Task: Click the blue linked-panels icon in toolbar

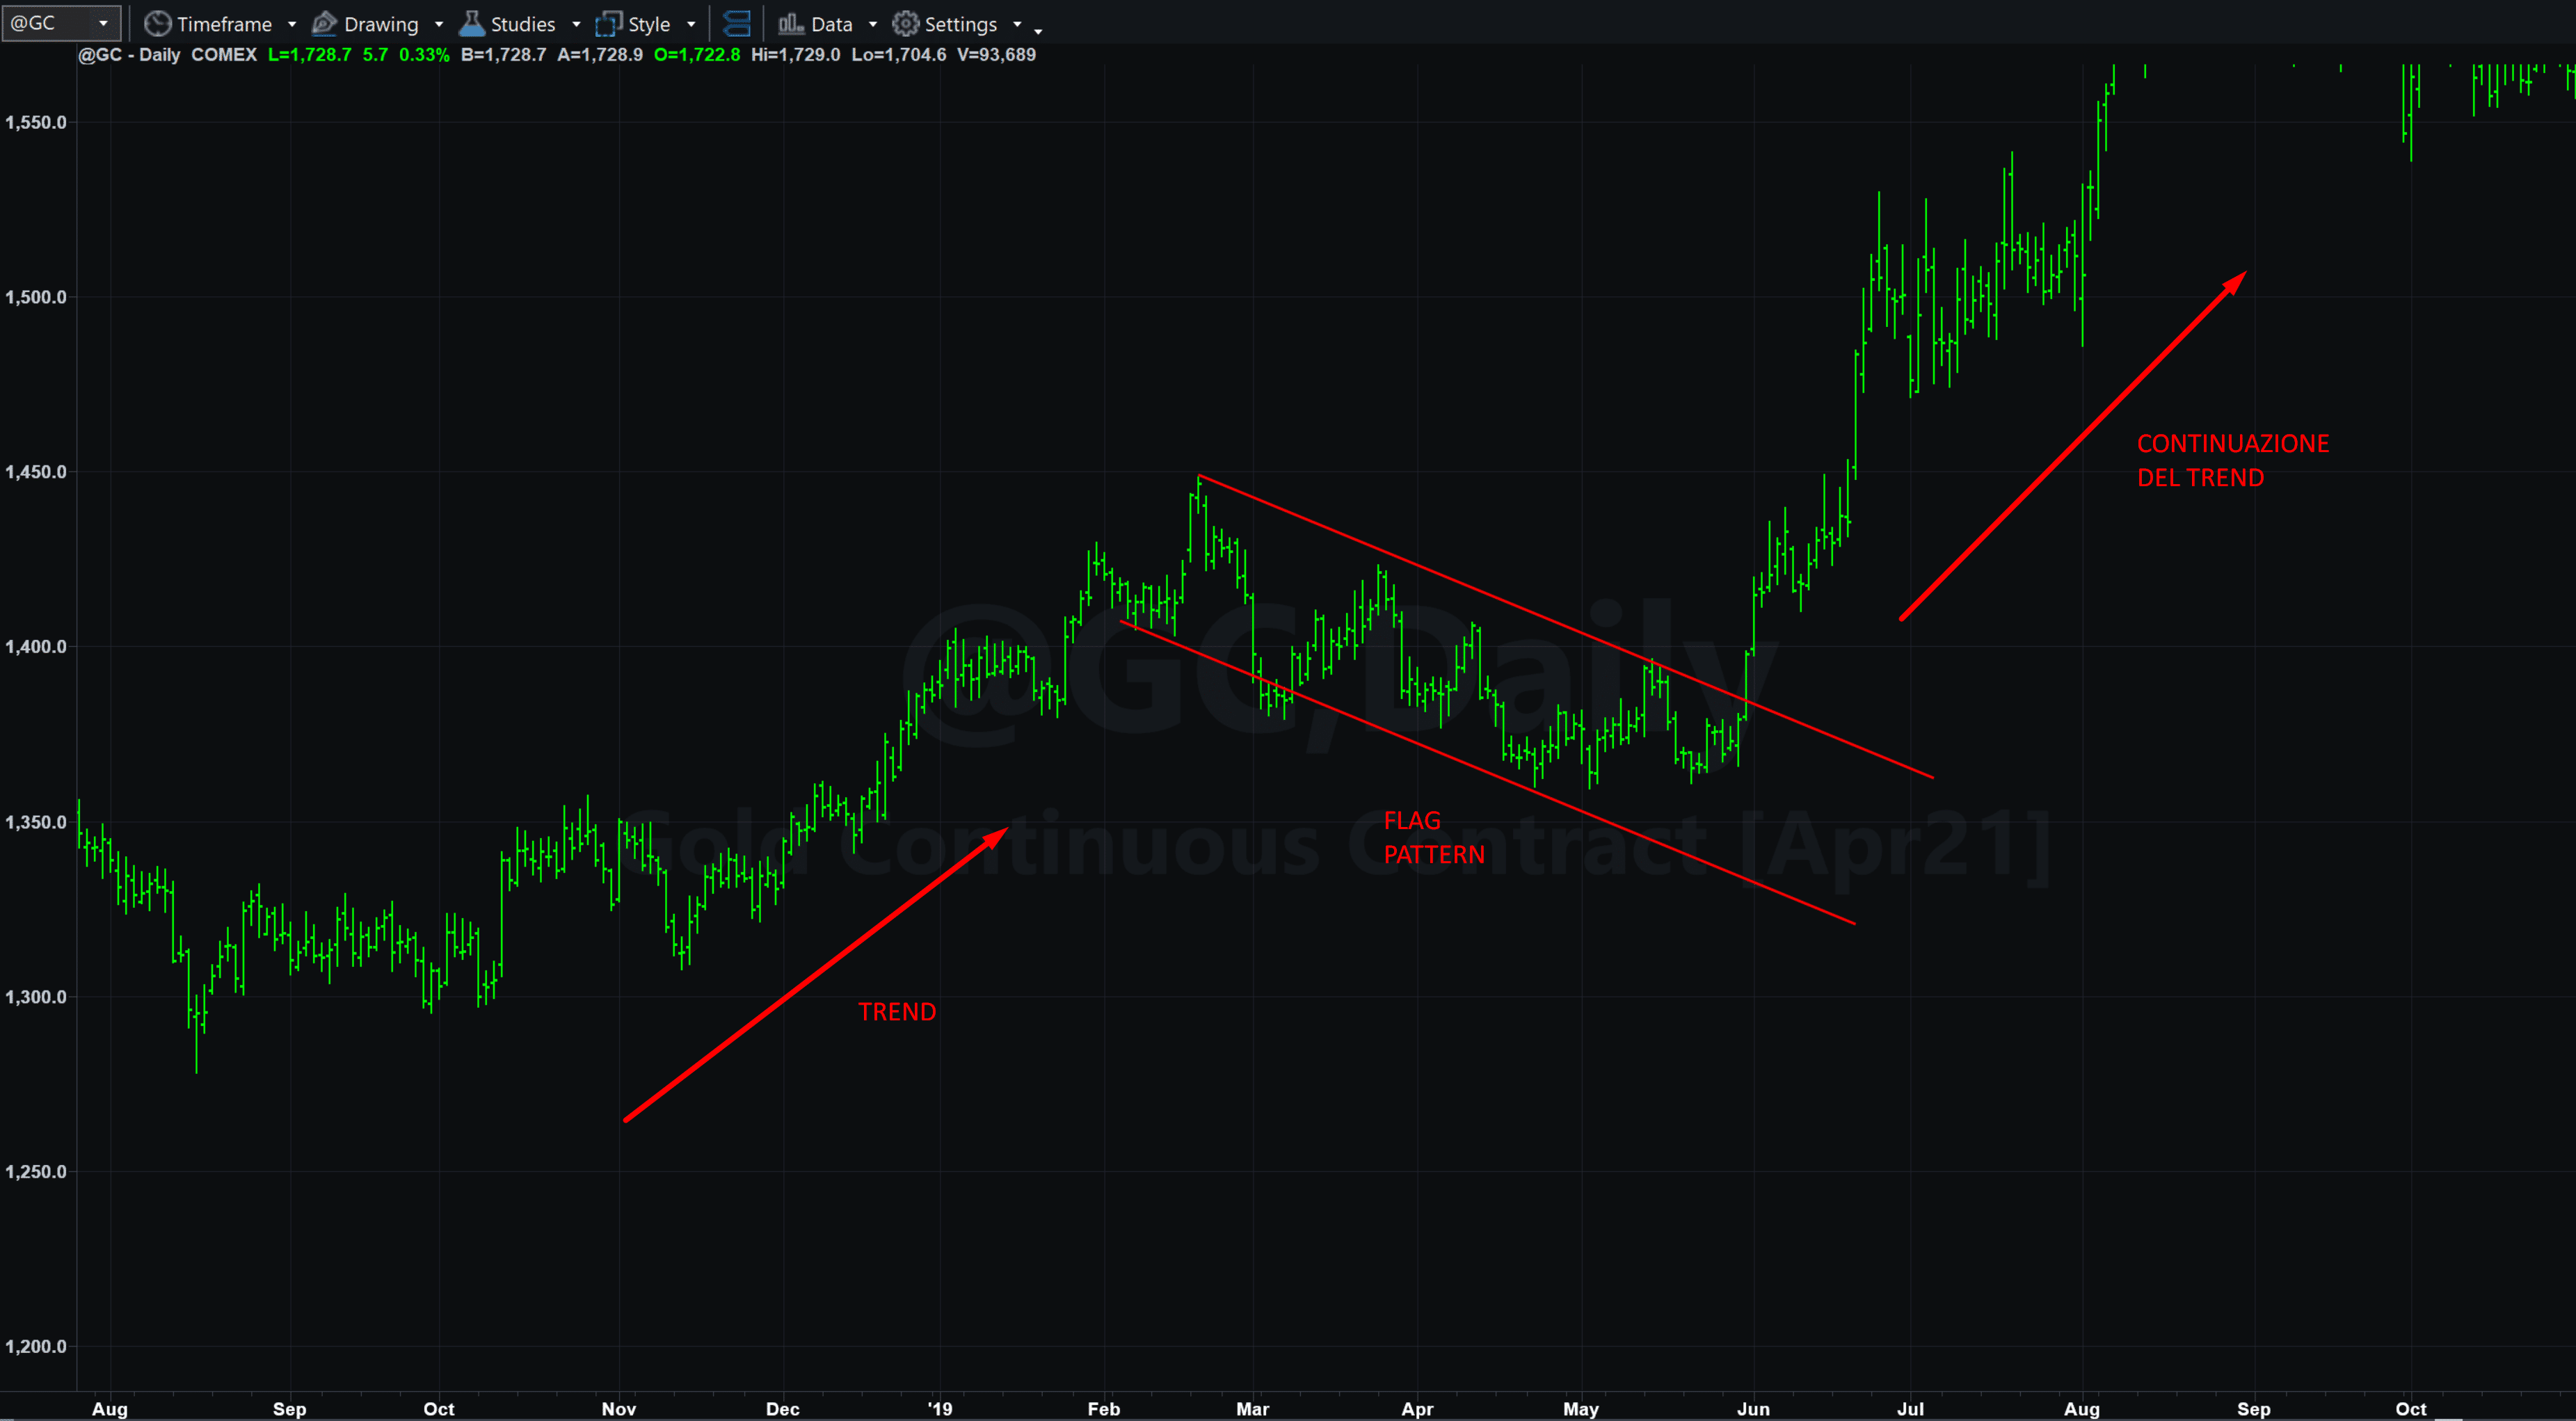Action: point(737,23)
